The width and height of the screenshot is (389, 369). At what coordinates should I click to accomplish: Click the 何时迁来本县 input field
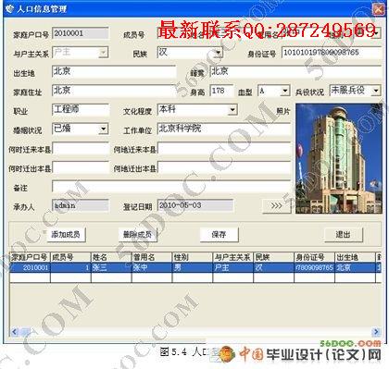(81, 149)
